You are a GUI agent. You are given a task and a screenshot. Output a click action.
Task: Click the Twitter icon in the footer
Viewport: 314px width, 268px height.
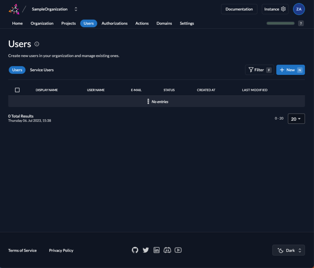(146, 250)
